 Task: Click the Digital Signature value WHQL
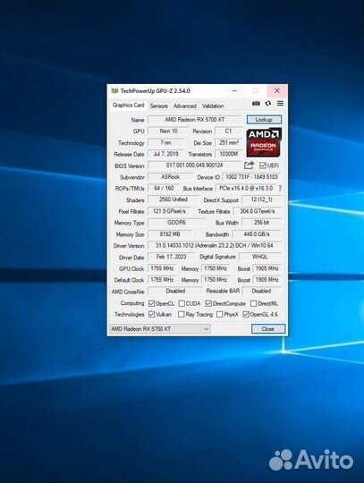pyautogui.click(x=260, y=257)
